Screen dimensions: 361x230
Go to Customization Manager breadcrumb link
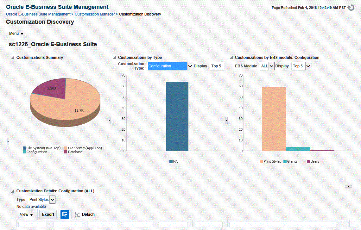[x=95, y=14]
